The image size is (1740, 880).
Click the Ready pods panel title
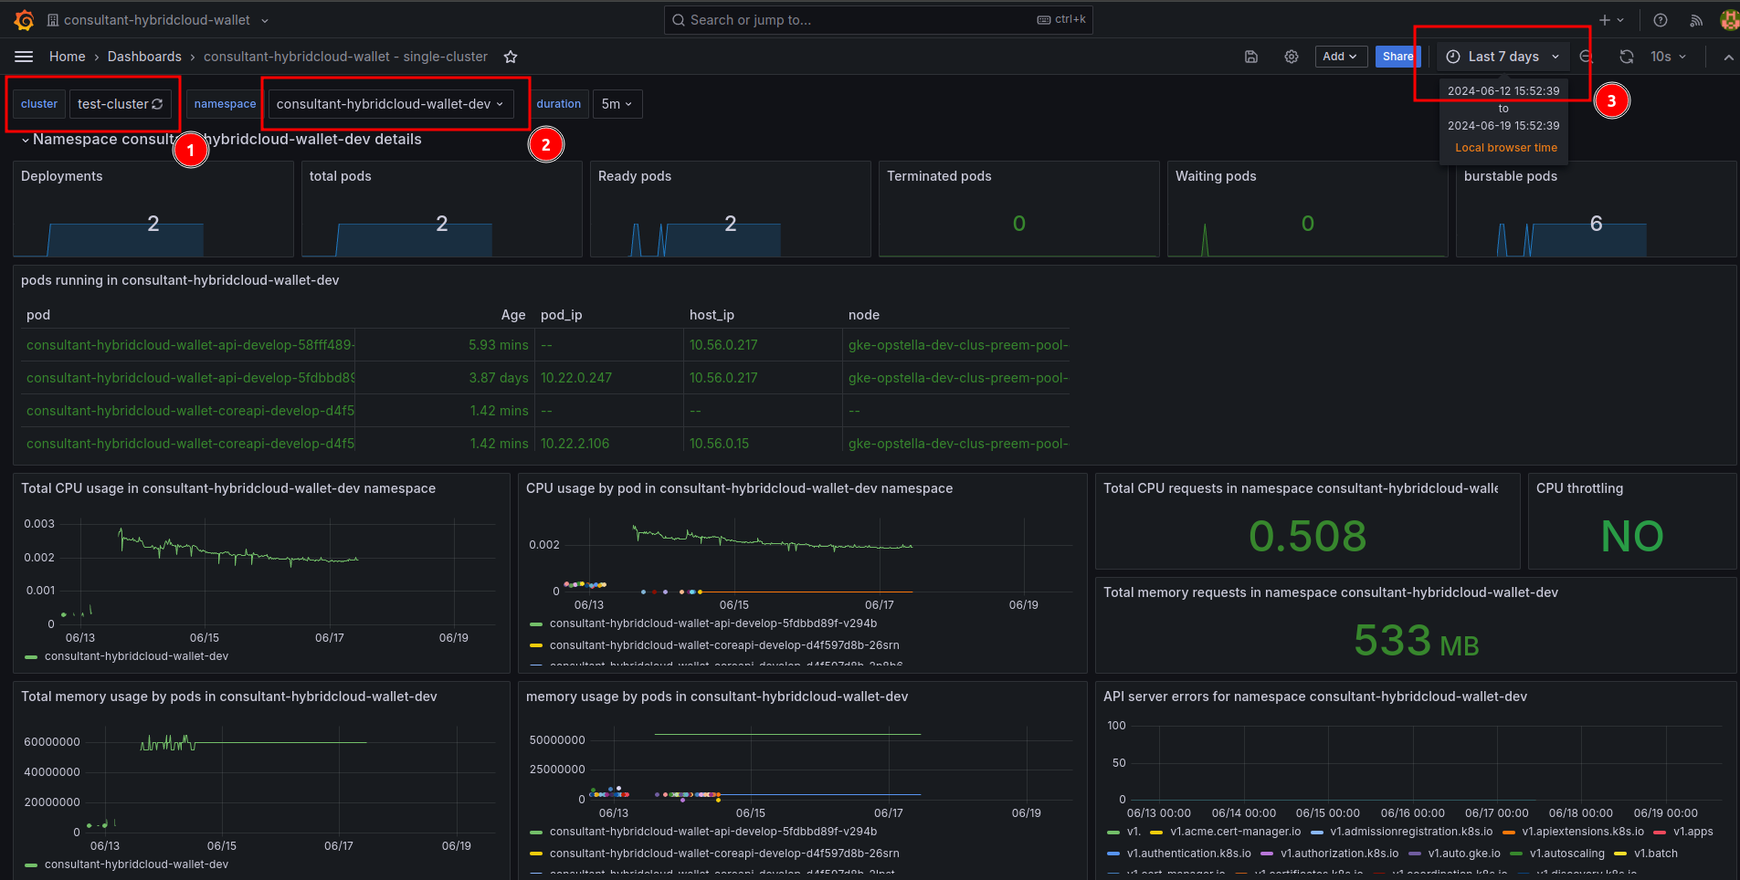(x=635, y=176)
